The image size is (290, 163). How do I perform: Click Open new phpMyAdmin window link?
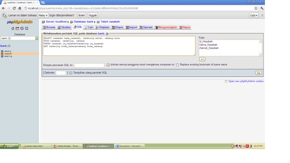click(x=246, y=81)
